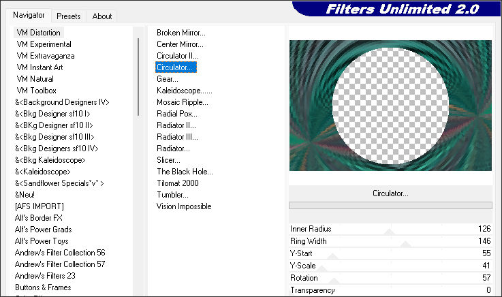Select &<Kaleidoscope> category

click(x=43, y=172)
